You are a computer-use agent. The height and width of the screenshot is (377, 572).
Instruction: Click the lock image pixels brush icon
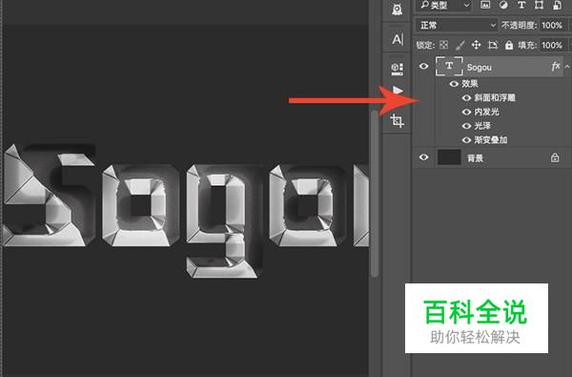[x=460, y=45]
